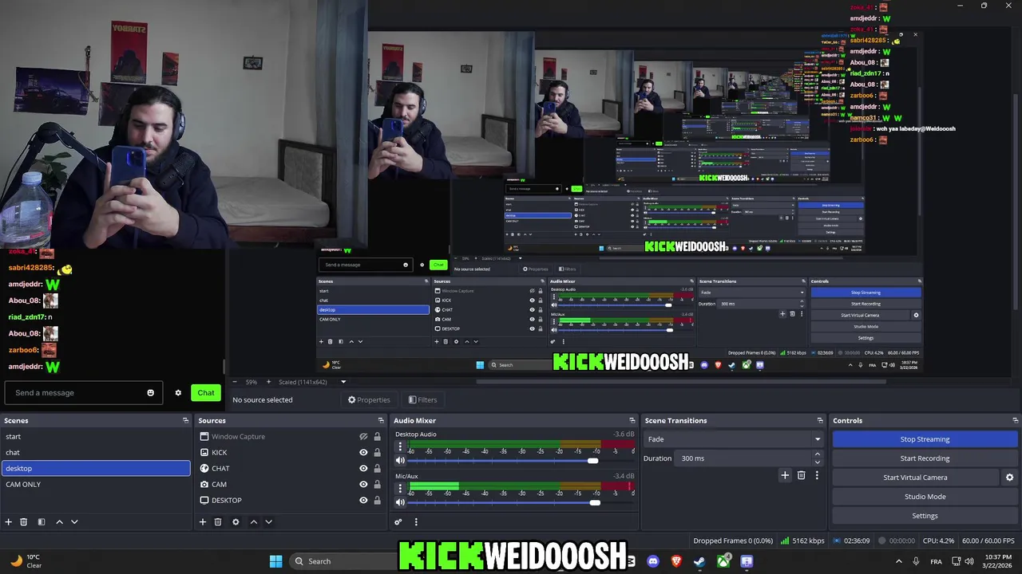Undock the Scene Transitions panel
The width and height of the screenshot is (1022, 574).
click(x=820, y=420)
